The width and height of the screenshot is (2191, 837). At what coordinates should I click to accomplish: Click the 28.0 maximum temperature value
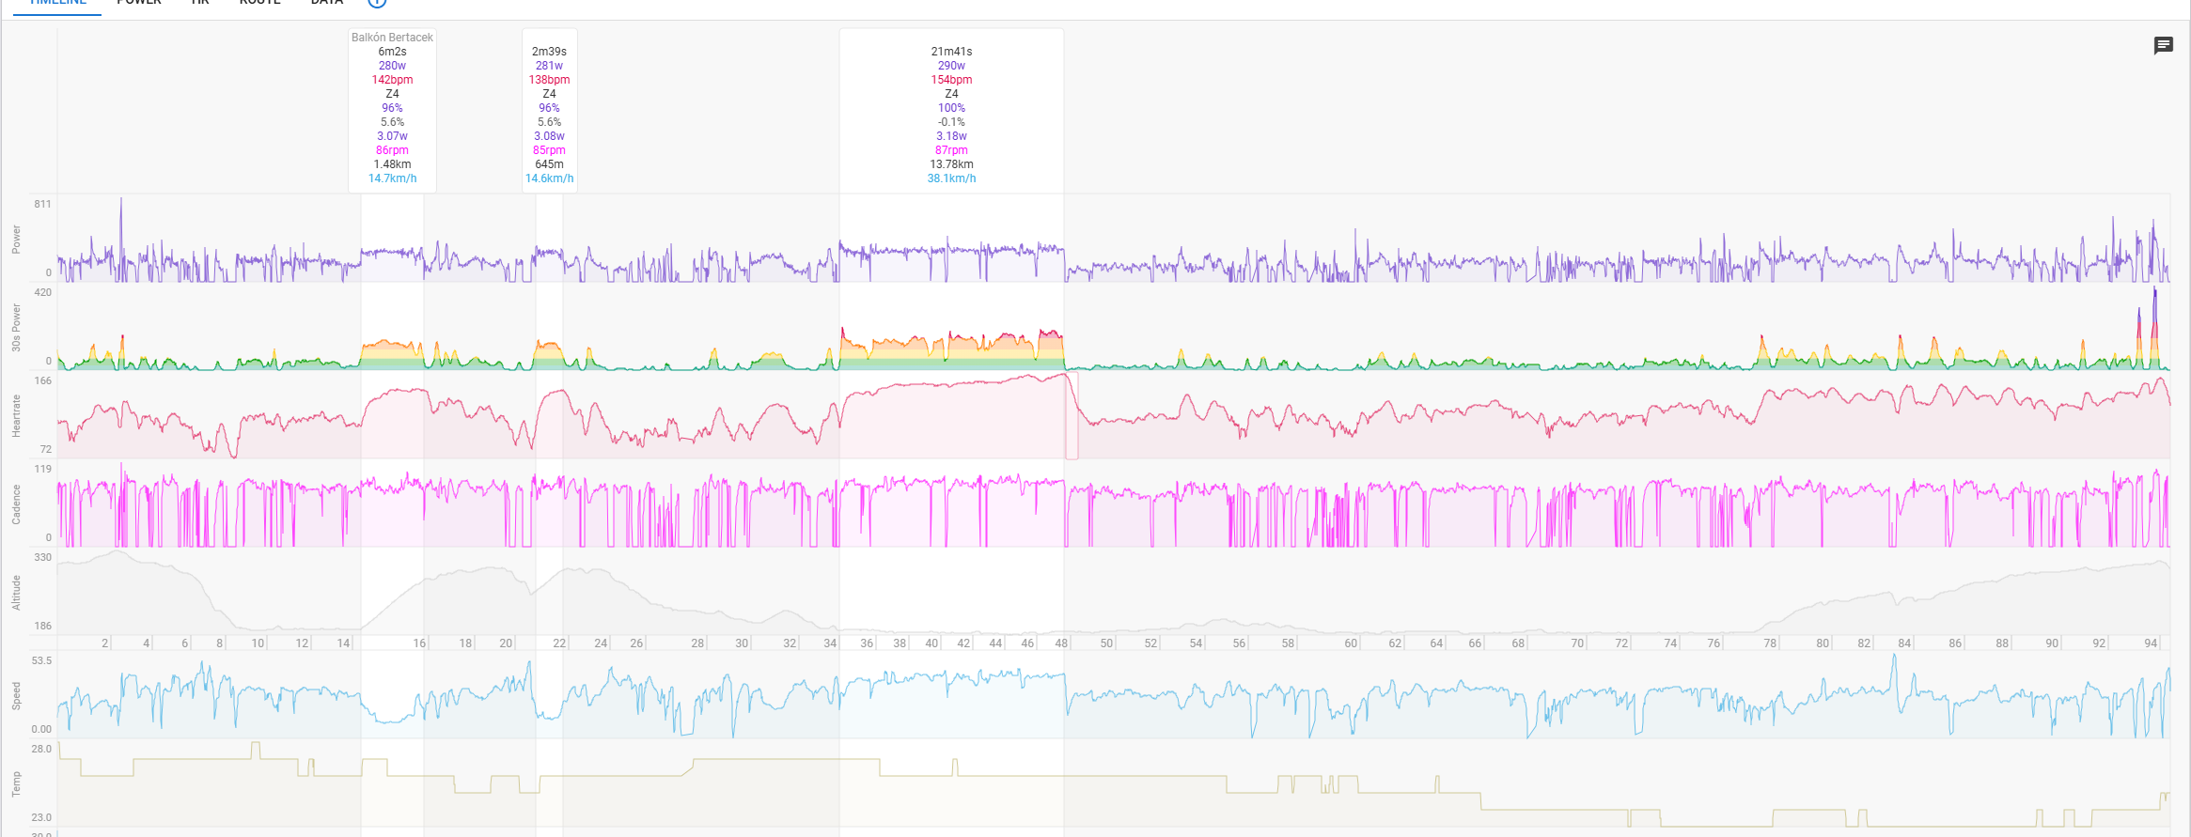pos(41,749)
